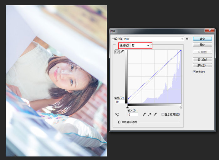Click the 输入 input value field
The height and width of the screenshot is (160, 219).
133,114
